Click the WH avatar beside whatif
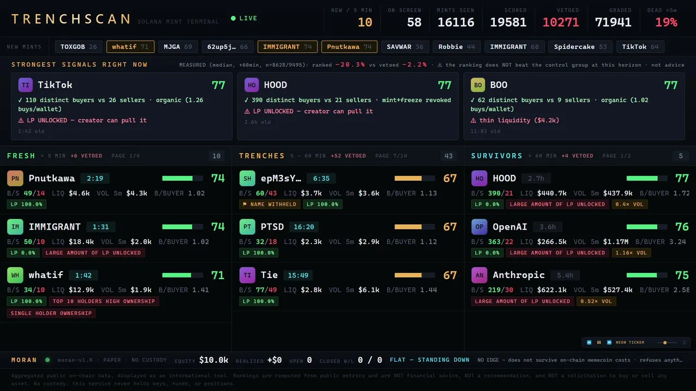The height and width of the screenshot is (391, 696). tap(15, 275)
